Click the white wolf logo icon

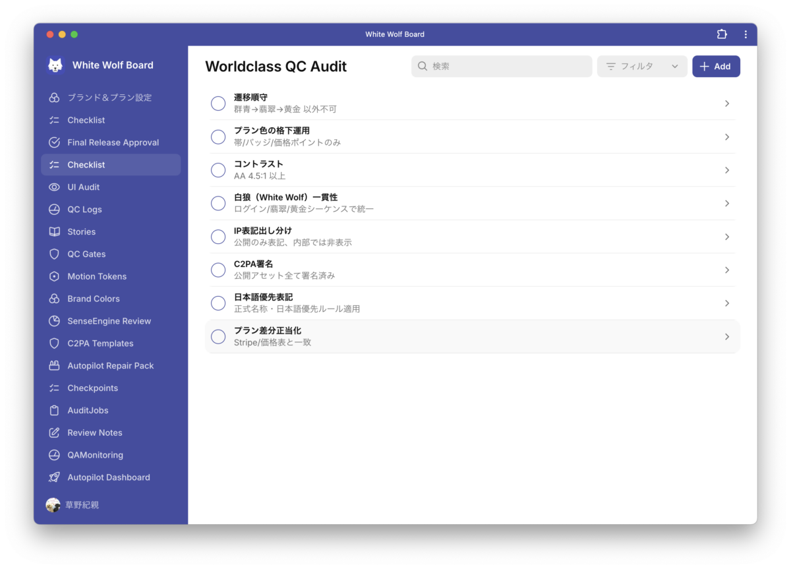click(x=55, y=65)
